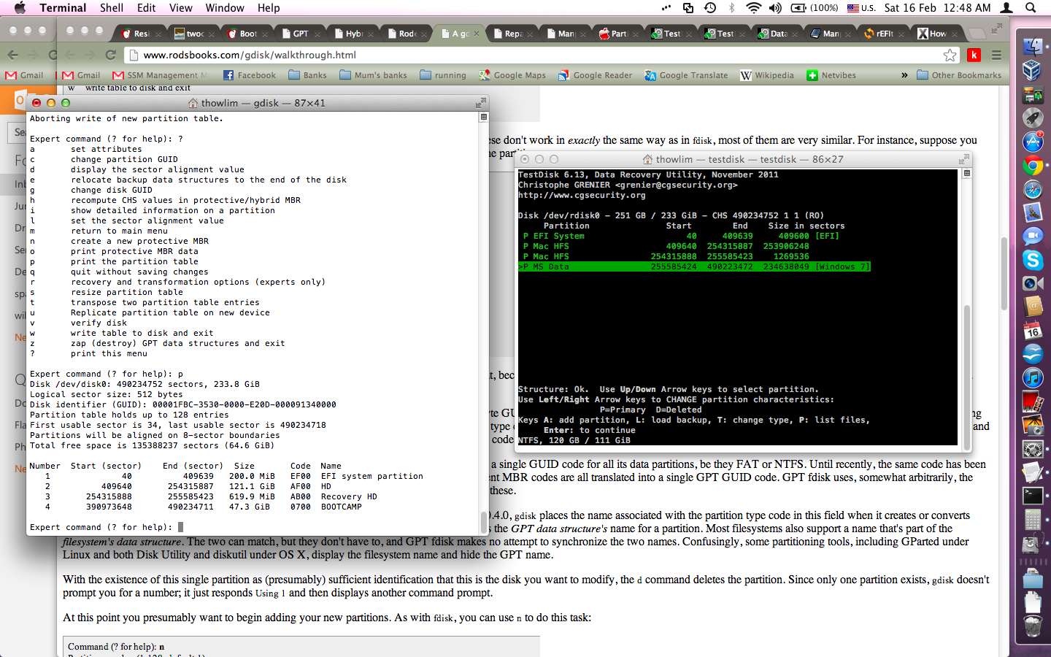The height and width of the screenshot is (657, 1051).
Task: Click the red k extension icon
Action: (x=974, y=55)
